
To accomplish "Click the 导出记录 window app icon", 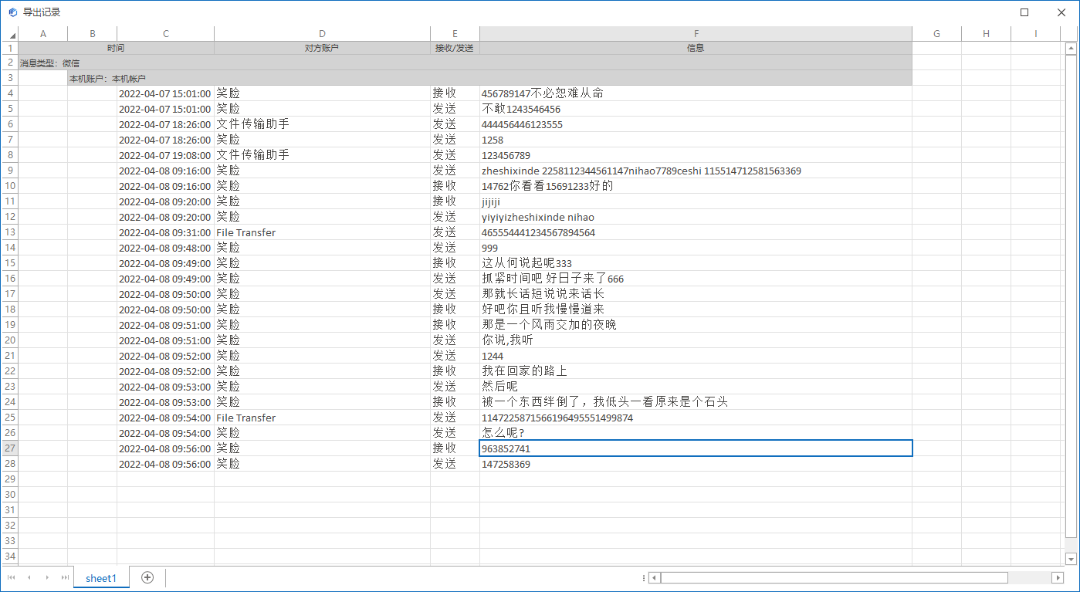I will 12,12.
